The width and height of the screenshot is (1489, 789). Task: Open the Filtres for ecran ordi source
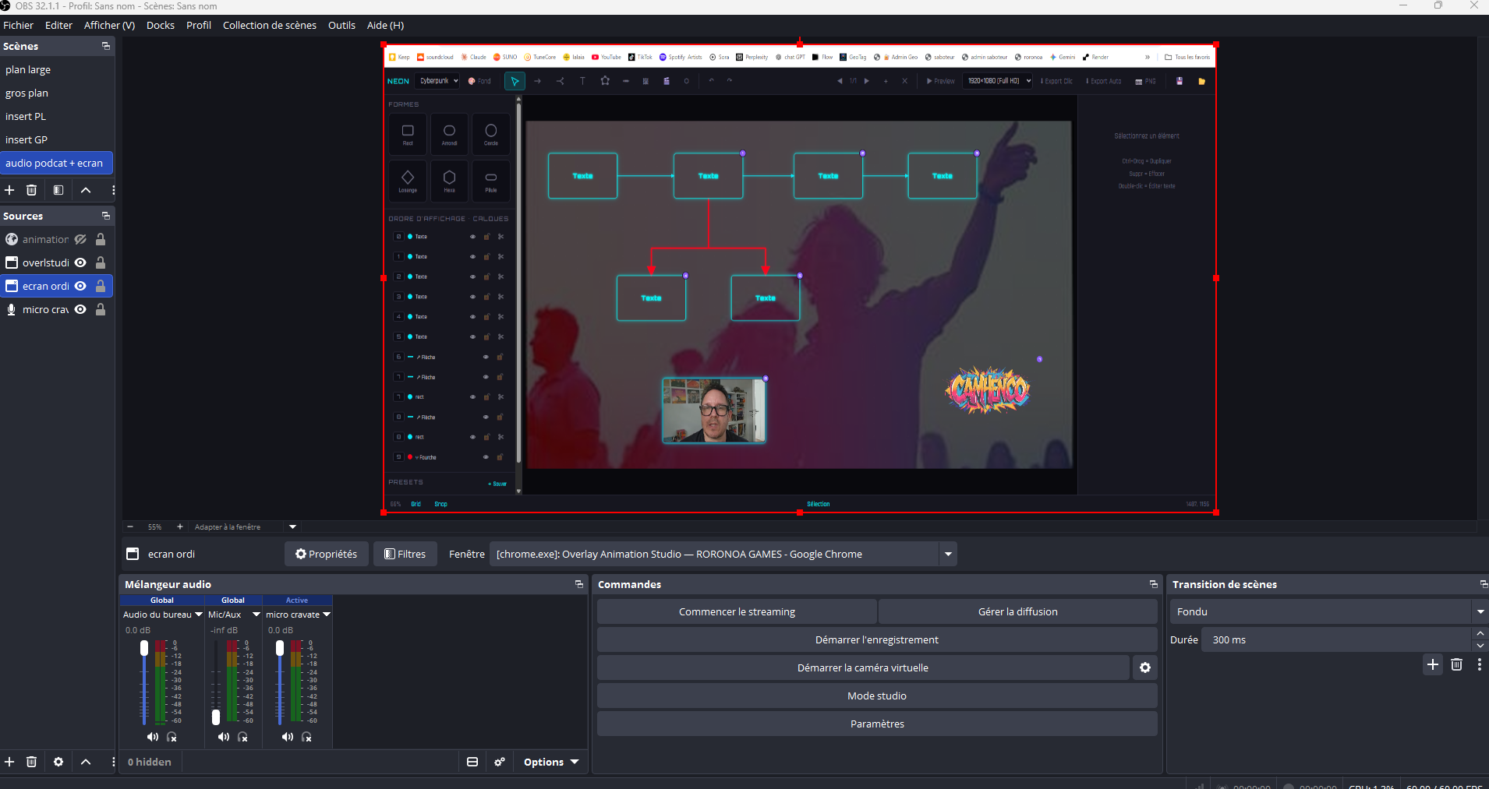(405, 554)
